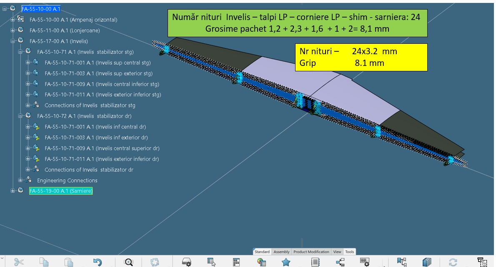The image size is (496, 267).
Task: Expand the FA-55-11-00 A.1 (Lonjeroane) node
Action: 13,30
